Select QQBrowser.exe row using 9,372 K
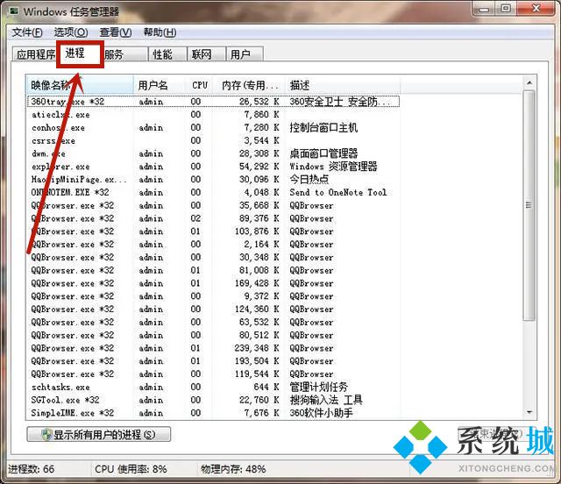This screenshot has height=484, width=561. click(x=213, y=296)
